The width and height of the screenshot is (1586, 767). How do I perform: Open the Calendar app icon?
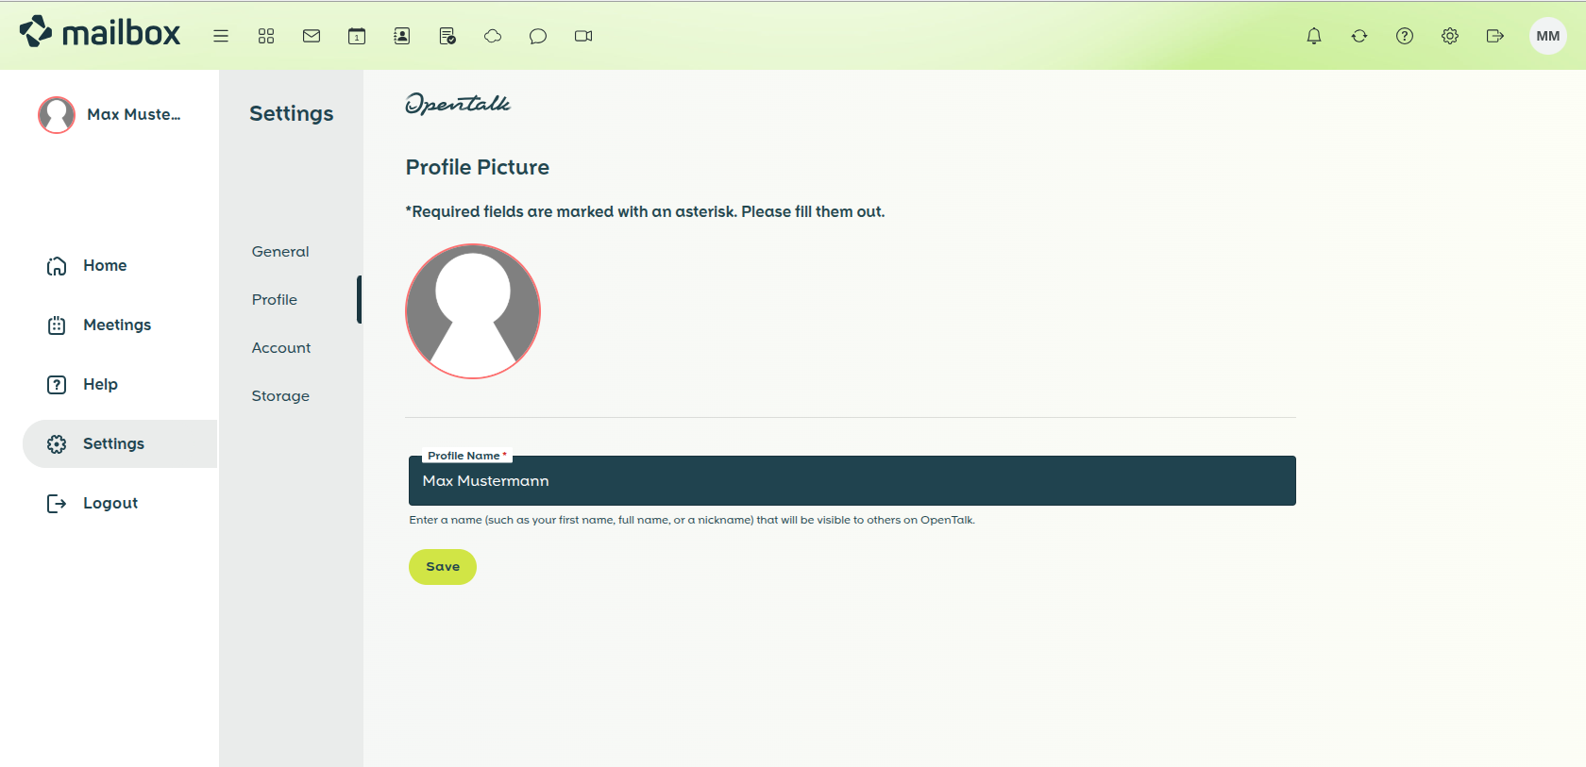(x=357, y=36)
